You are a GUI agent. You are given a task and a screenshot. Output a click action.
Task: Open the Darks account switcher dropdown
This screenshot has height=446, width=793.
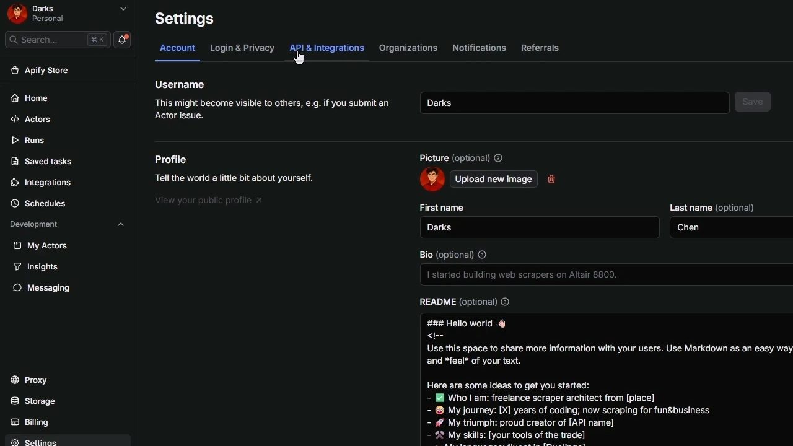point(123,9)
